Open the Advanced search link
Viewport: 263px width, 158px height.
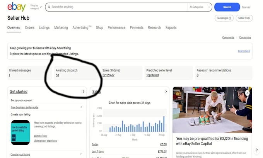[x=246, y=7]
